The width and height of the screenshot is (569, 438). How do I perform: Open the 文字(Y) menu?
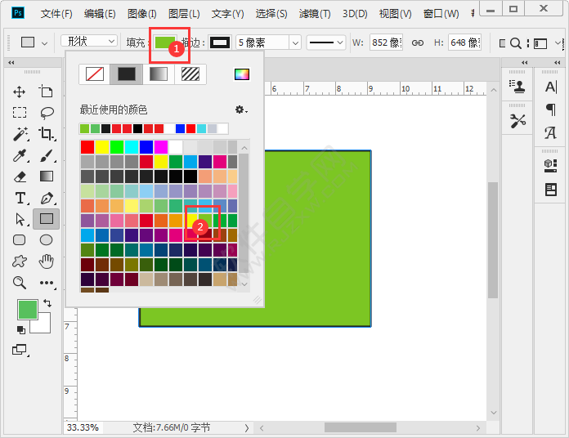227,14
